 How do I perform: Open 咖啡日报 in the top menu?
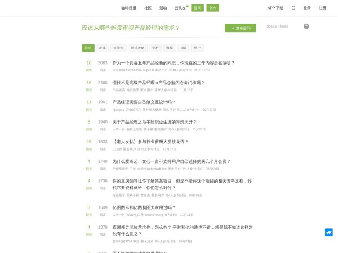(128, 8)
